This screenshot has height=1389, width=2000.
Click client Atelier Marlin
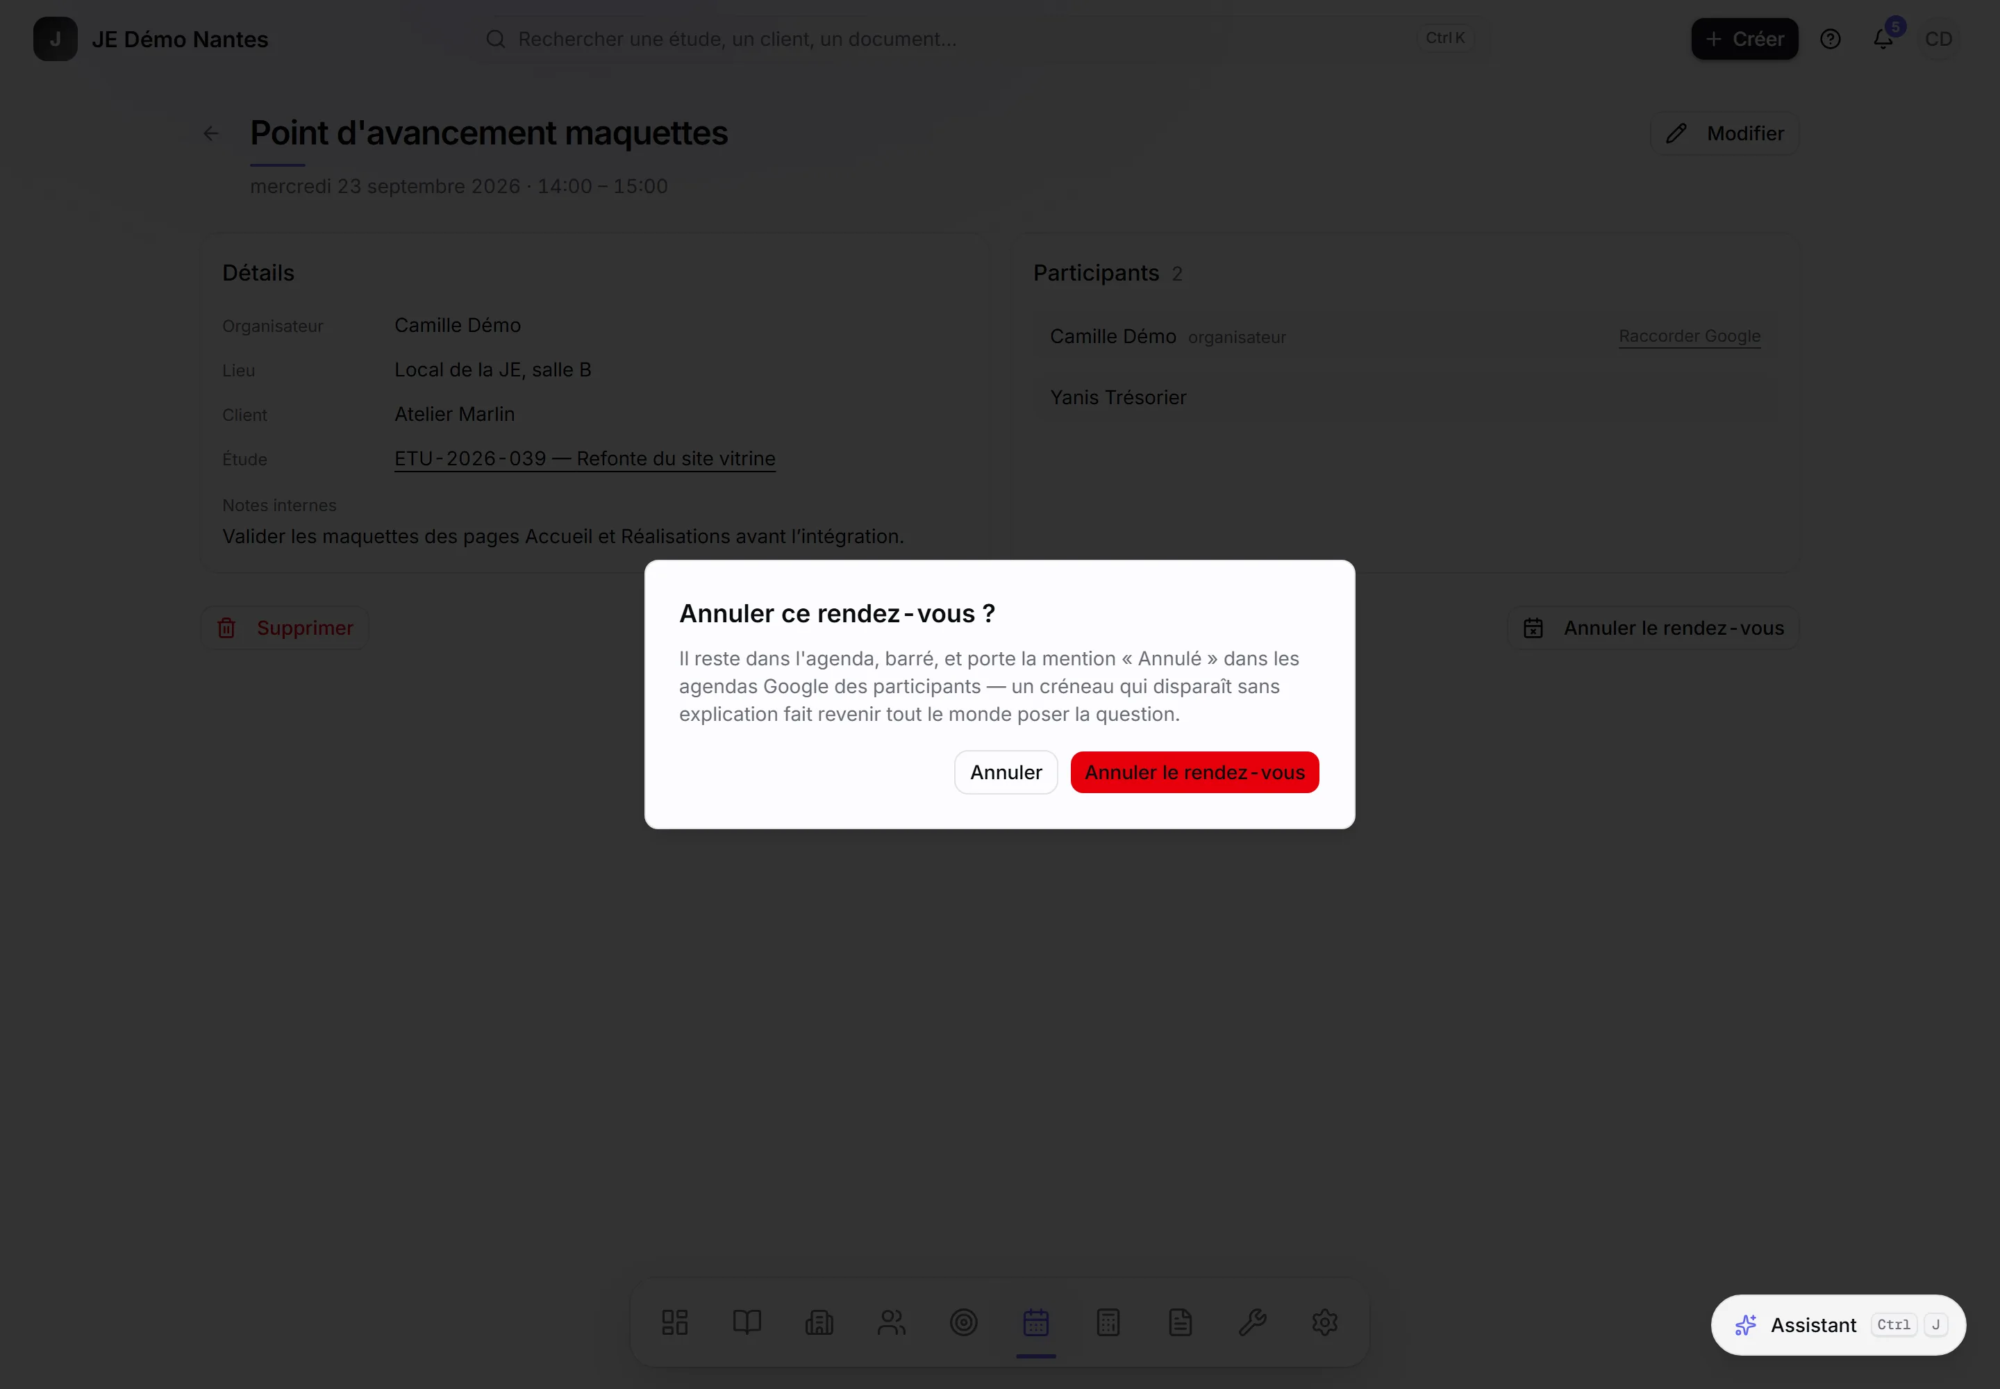click(454, 414)
